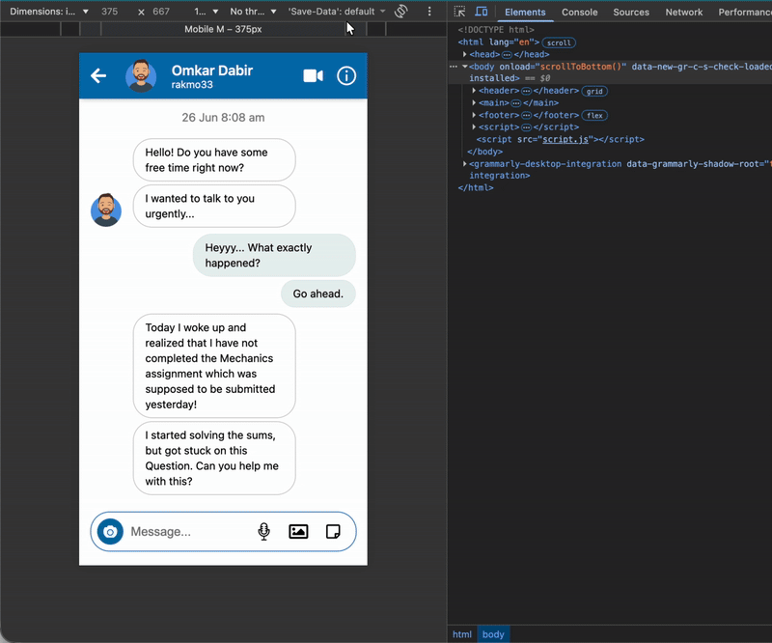Image resolution: width=772 pixels, height=643 pixels.
Task: Activate the inspect element picker icon
Action: [x=460, y=12]
